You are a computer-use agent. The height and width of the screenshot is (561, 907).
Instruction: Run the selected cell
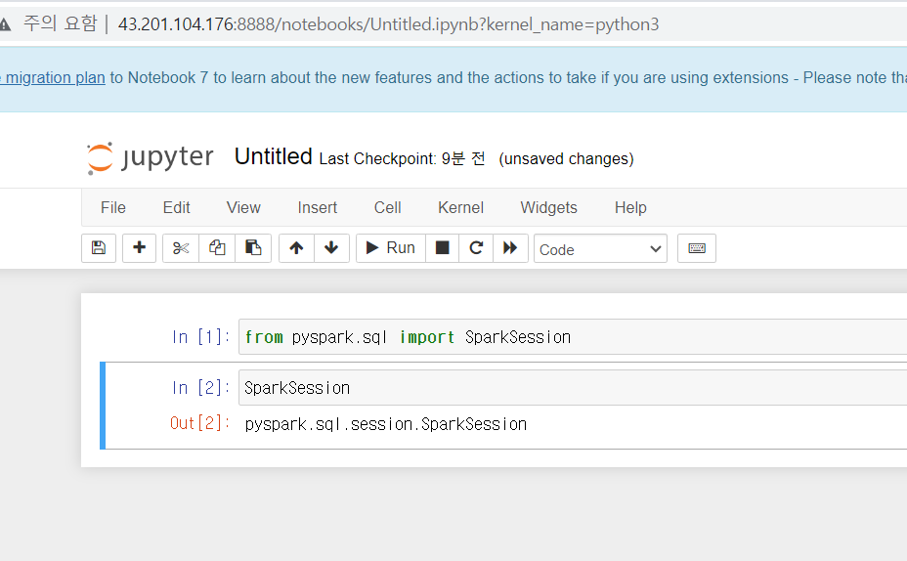[x=390, y=248]
